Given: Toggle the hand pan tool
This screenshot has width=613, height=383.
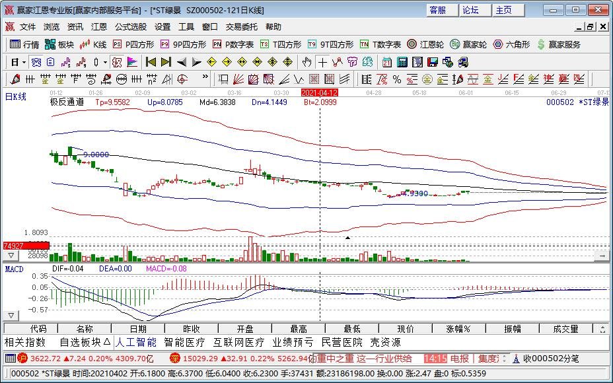Looking at the screenshot, I should pos(306,62).
